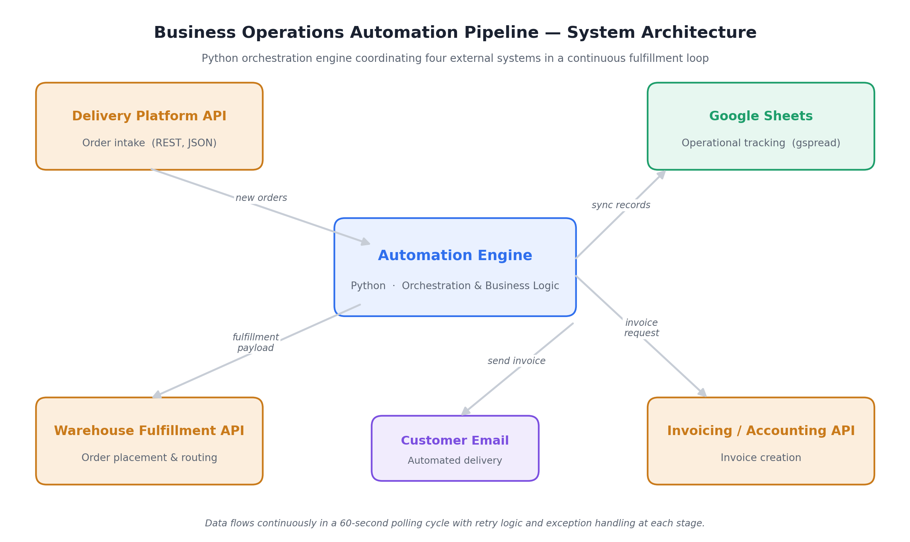Select 'Operational tracking (gspread)' text
The image size is (910, 542).
[761, 143]
